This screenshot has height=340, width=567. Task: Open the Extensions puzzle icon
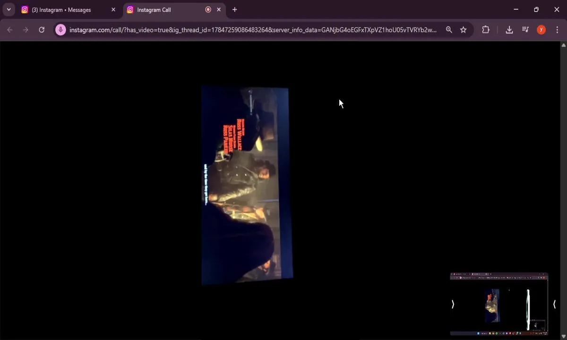486,30
